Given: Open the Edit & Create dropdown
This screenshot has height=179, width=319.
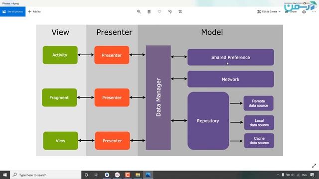Looking at the screenshot, I should [269, 11].
